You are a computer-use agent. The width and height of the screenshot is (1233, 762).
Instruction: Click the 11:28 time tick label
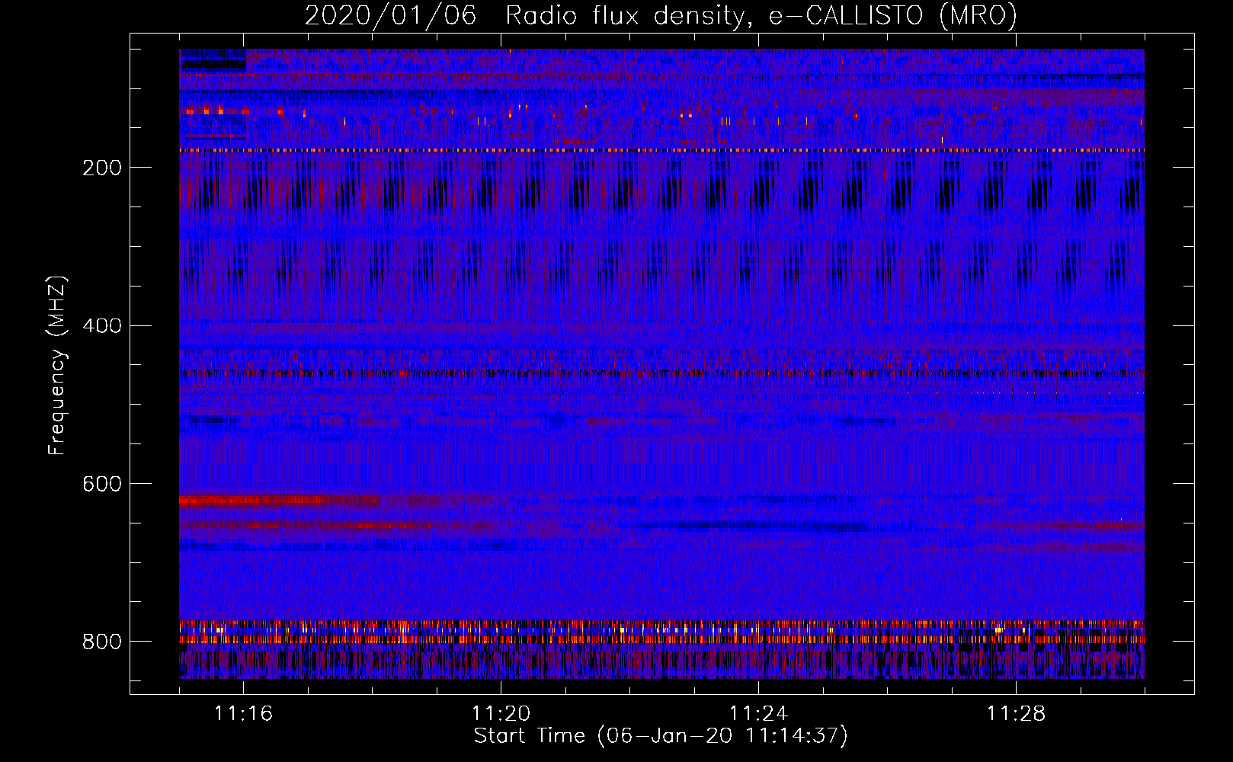click(1017, 714)
